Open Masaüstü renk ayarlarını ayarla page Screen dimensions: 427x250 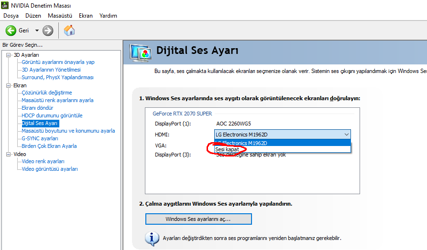57,100
